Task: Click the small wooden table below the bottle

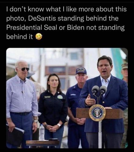Action: point(42,143)
